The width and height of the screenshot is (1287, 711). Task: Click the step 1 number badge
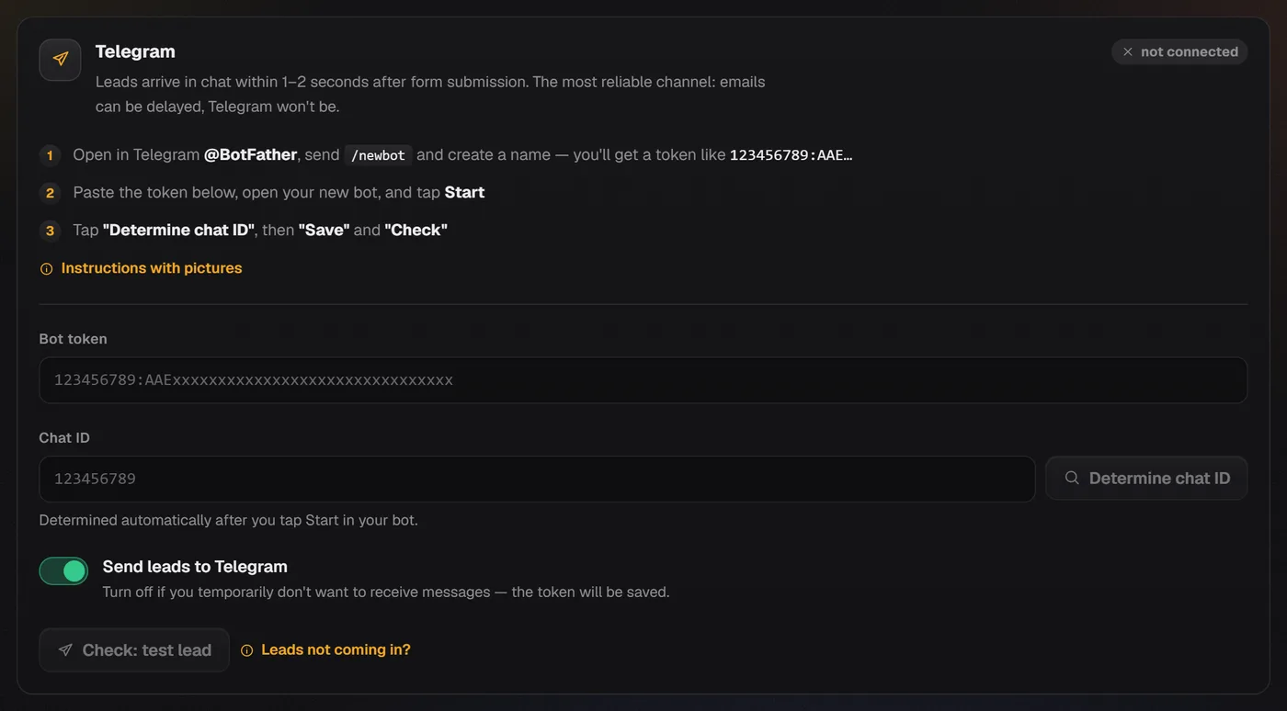(x=50, y=155)
